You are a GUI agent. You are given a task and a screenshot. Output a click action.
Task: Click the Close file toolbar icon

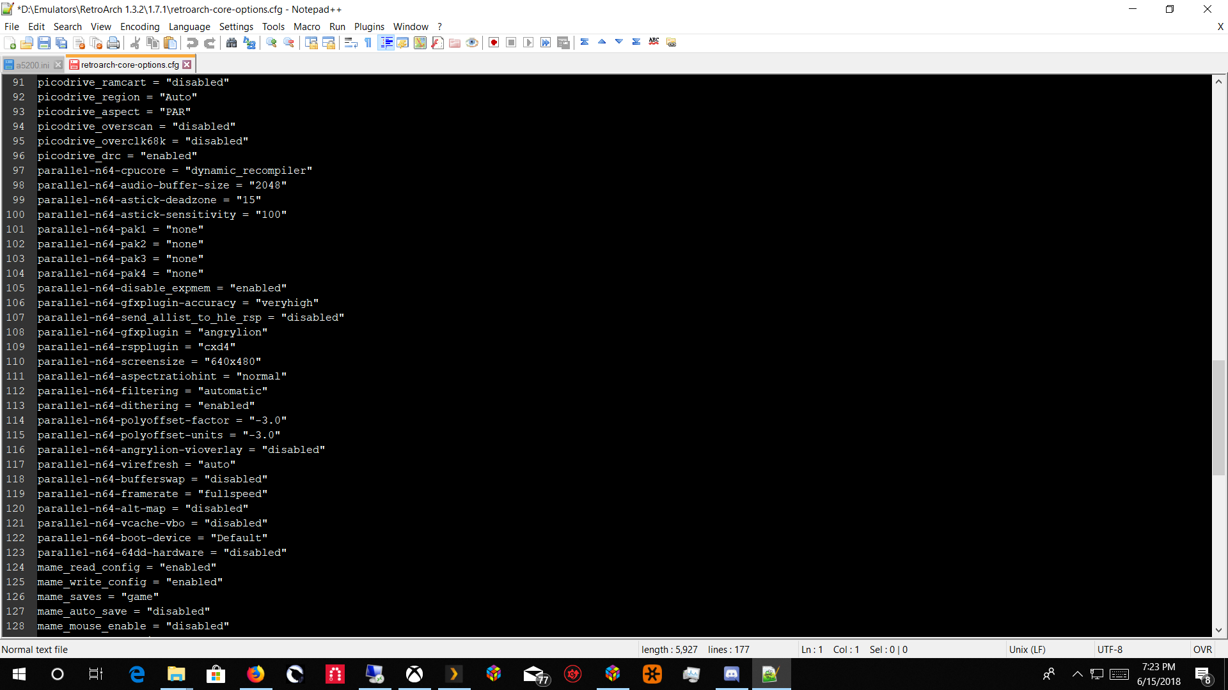click(79, 43)
